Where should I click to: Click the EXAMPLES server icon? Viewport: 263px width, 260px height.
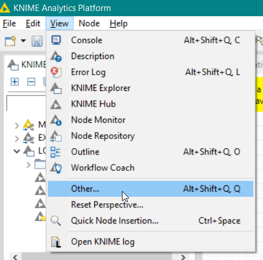28,138
